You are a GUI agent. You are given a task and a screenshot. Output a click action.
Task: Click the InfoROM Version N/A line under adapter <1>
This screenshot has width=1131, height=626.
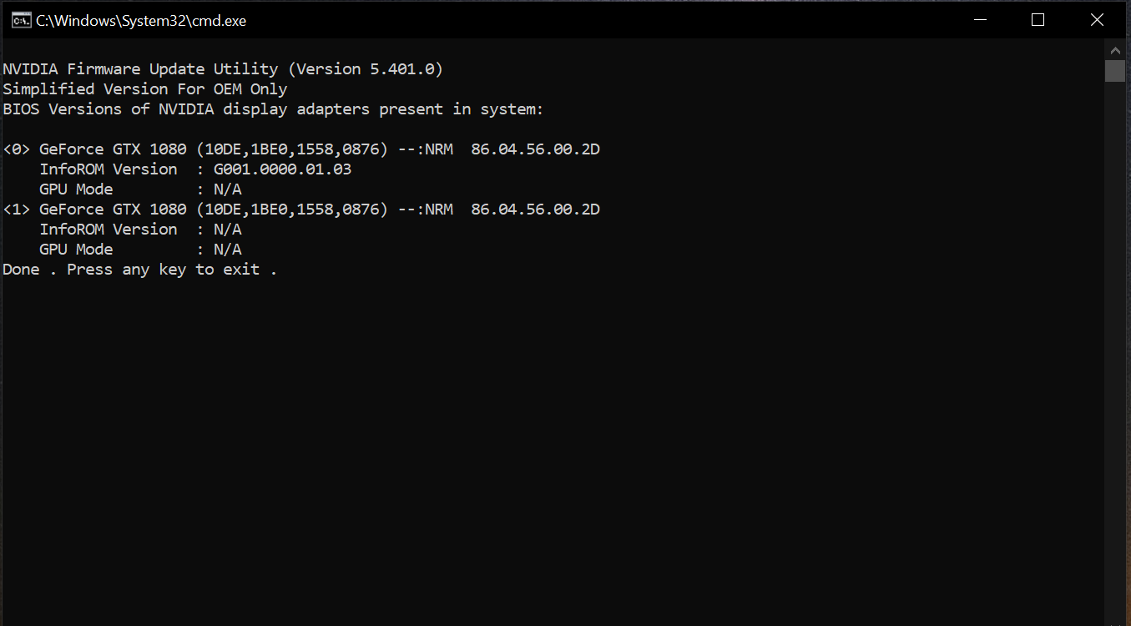140,230
